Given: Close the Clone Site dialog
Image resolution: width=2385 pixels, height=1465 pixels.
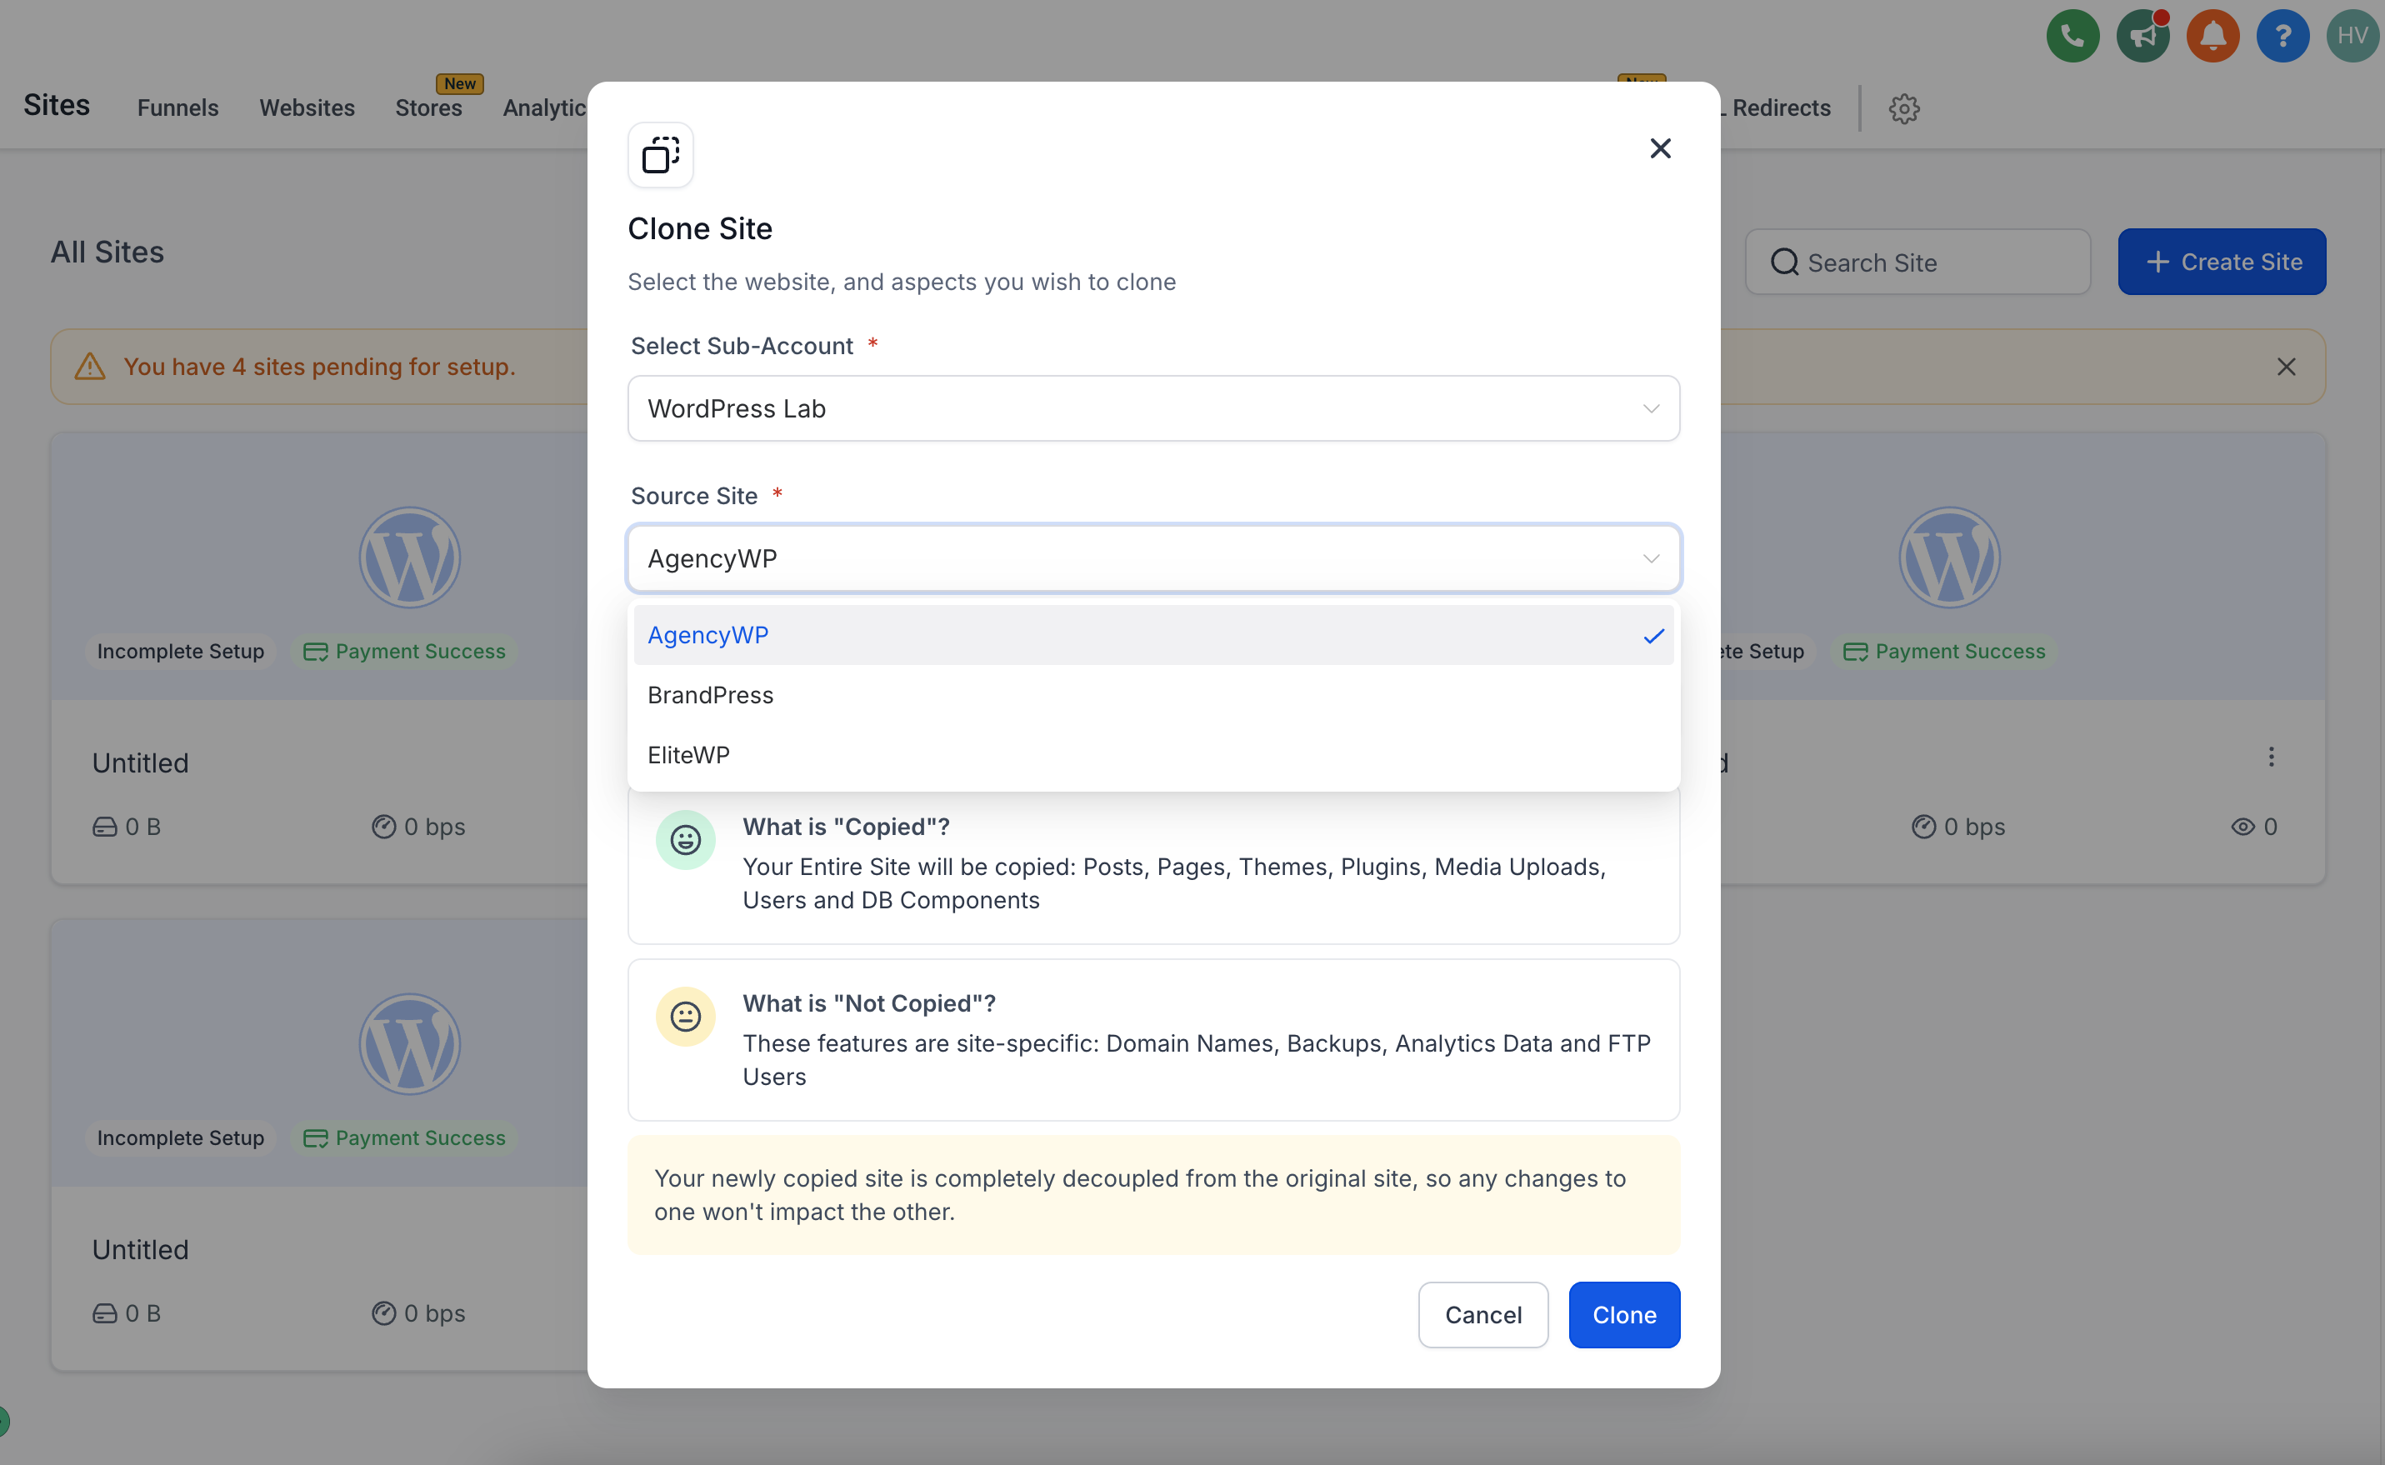Looking at the screenshot, I should 1659,148.
